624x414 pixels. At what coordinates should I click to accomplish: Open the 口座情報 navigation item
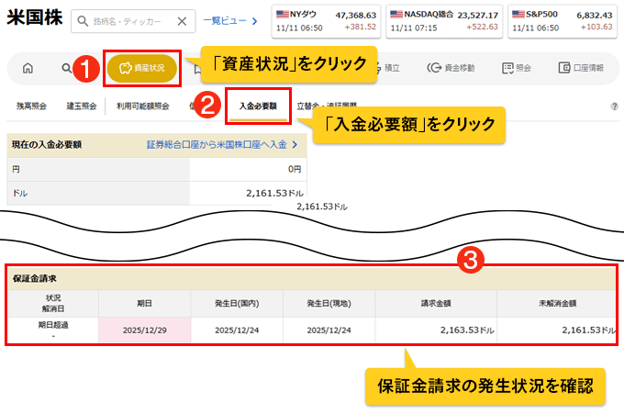coord(581,68)
